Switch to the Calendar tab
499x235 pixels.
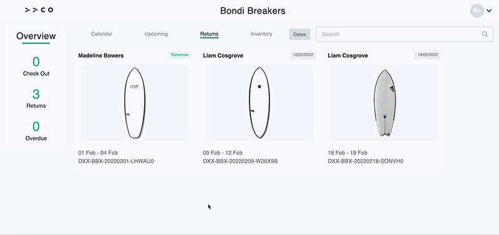tap(102, 34)
